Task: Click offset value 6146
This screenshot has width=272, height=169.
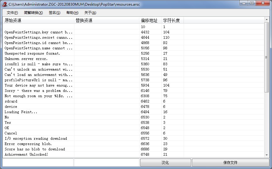Action: [x=145, y=91]
